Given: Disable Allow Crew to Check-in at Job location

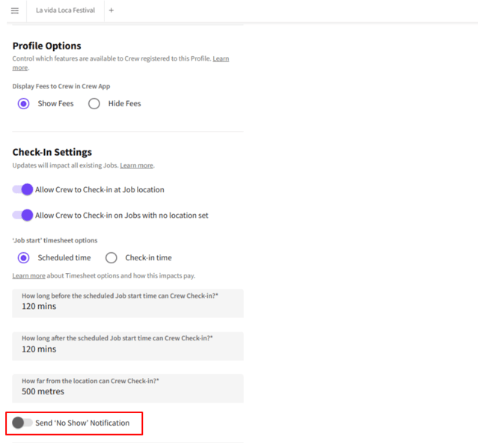Looking at the screenshot, I should tap(23, 190).
